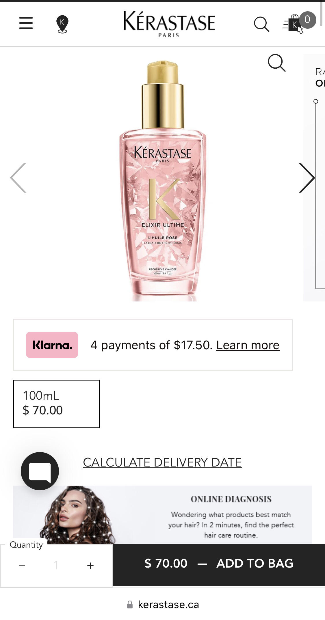
Task: Open site search in the header
Action: (x=261, y=24)
